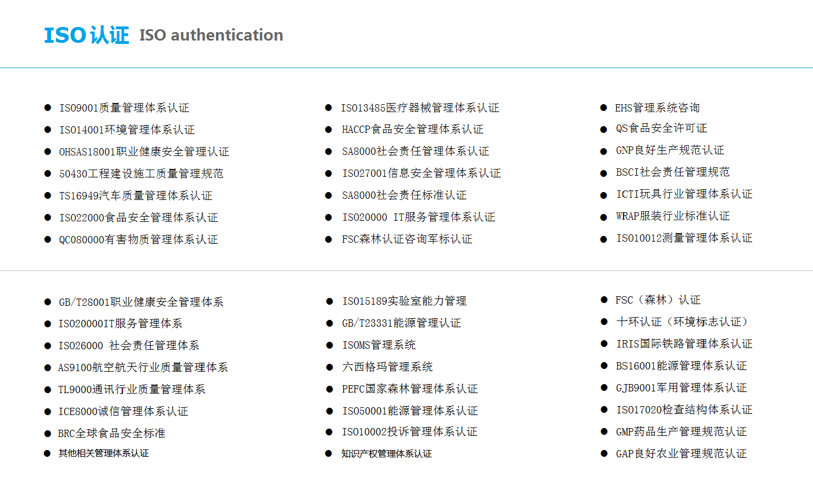Select OHSAS18001职业健康安全管理认证
Image resolution: width=813 pixels, height=499 pixels.
tap(144, 152)
